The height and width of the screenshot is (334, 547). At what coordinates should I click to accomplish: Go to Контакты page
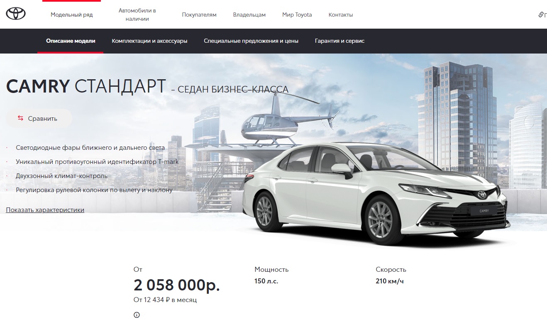coord(341,15)
